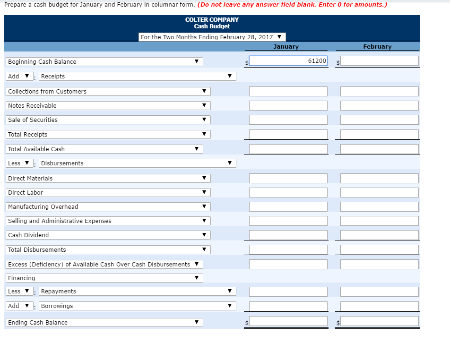Click February Direct Labor input field
The height and width of the screenshot is (343, 450).
point(380,192)
